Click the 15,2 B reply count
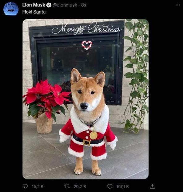 pos(37,186)
